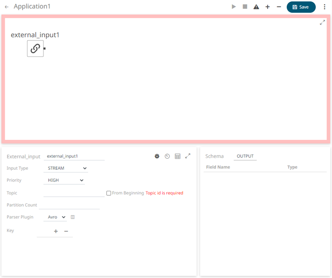The image size is (332, 278).
Task: Expand the External_input properties panel
Action: pyautogui.click(x=188, y=156)
